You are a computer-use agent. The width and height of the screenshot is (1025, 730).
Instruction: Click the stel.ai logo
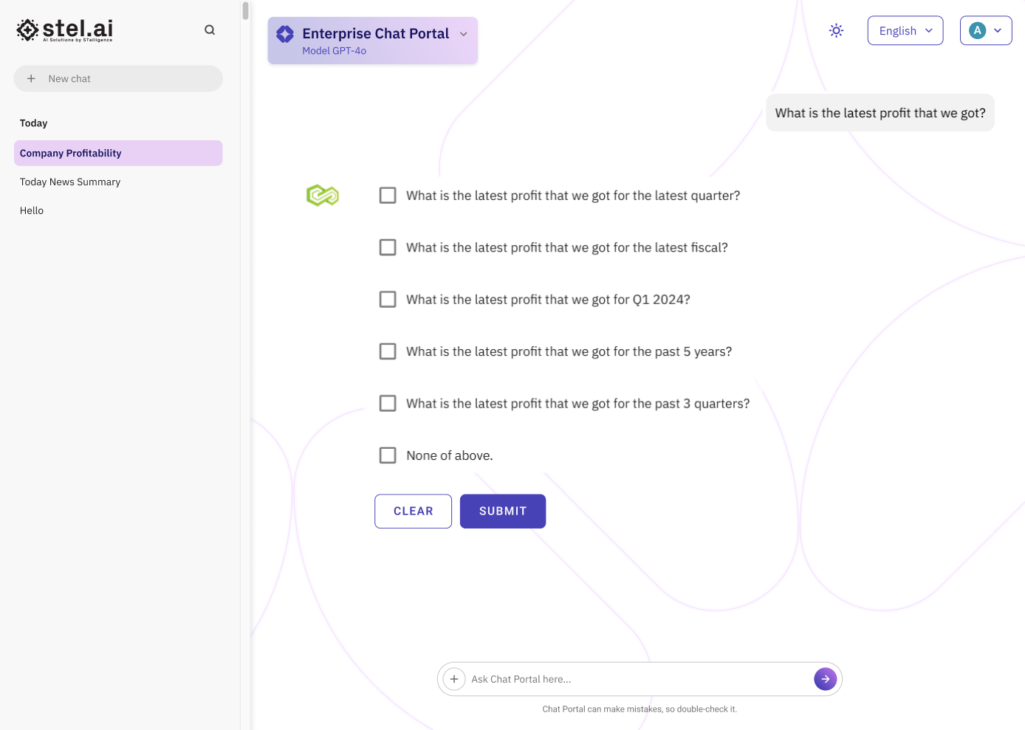click(65, 30)
